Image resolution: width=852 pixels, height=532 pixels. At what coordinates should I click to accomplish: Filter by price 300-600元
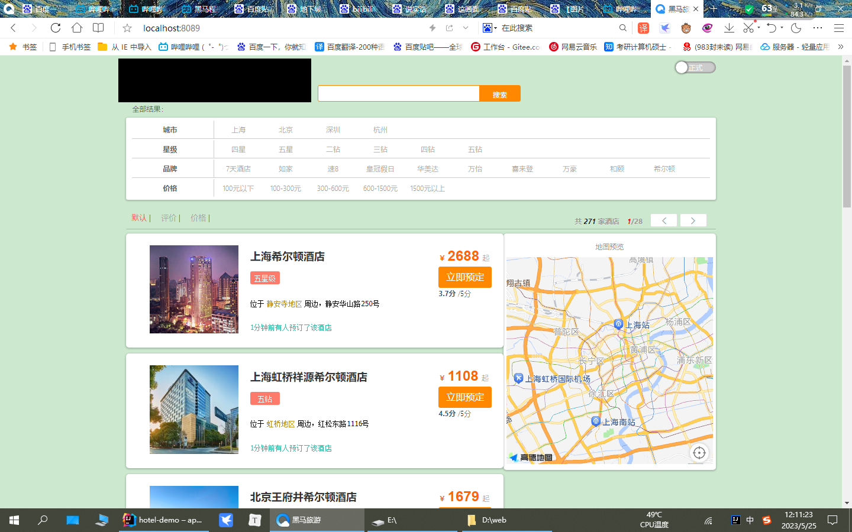[x=333, y=189]
